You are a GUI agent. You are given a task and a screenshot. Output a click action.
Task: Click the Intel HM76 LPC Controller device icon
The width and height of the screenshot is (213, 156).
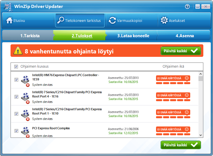click(25, 80)
